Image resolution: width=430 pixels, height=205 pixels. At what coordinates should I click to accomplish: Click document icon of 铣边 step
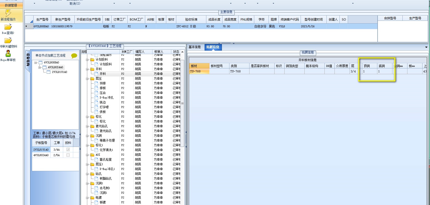(x=96, y=102)
